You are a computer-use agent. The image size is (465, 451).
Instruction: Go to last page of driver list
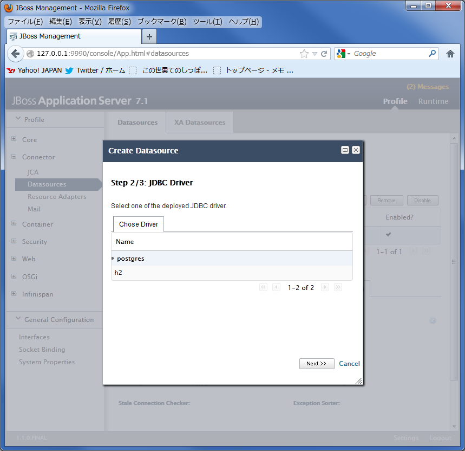pos(338,287)
